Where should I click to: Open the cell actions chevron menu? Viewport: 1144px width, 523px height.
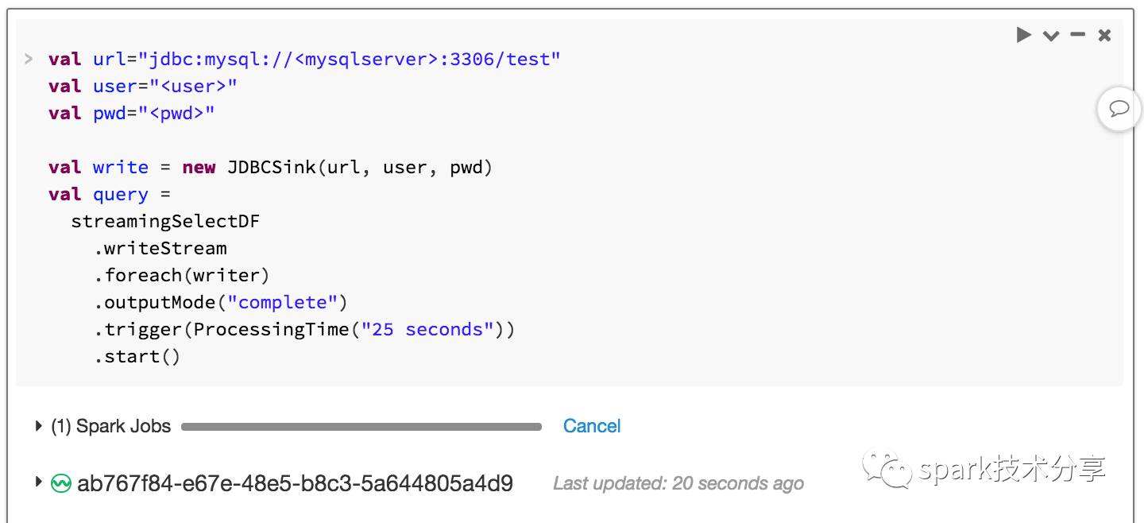pos(1051,36)
